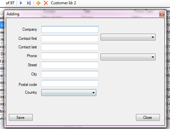The height and width of the screenshot is (129, 170).
Task: Go to the next record arrow
Action: 21,3
